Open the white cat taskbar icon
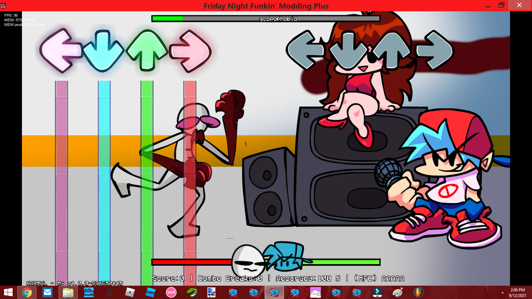532x299 pixels. point(316,292)
